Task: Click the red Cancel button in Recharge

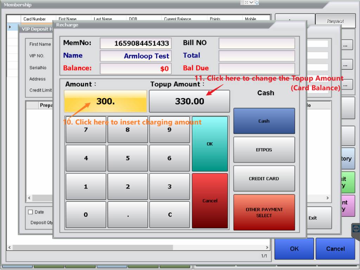Action: pyautogui.click(x=210, y=201)
